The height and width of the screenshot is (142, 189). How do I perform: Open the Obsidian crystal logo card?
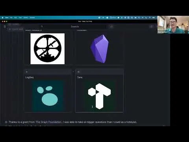pyautogui.click(x=100, y=49)
